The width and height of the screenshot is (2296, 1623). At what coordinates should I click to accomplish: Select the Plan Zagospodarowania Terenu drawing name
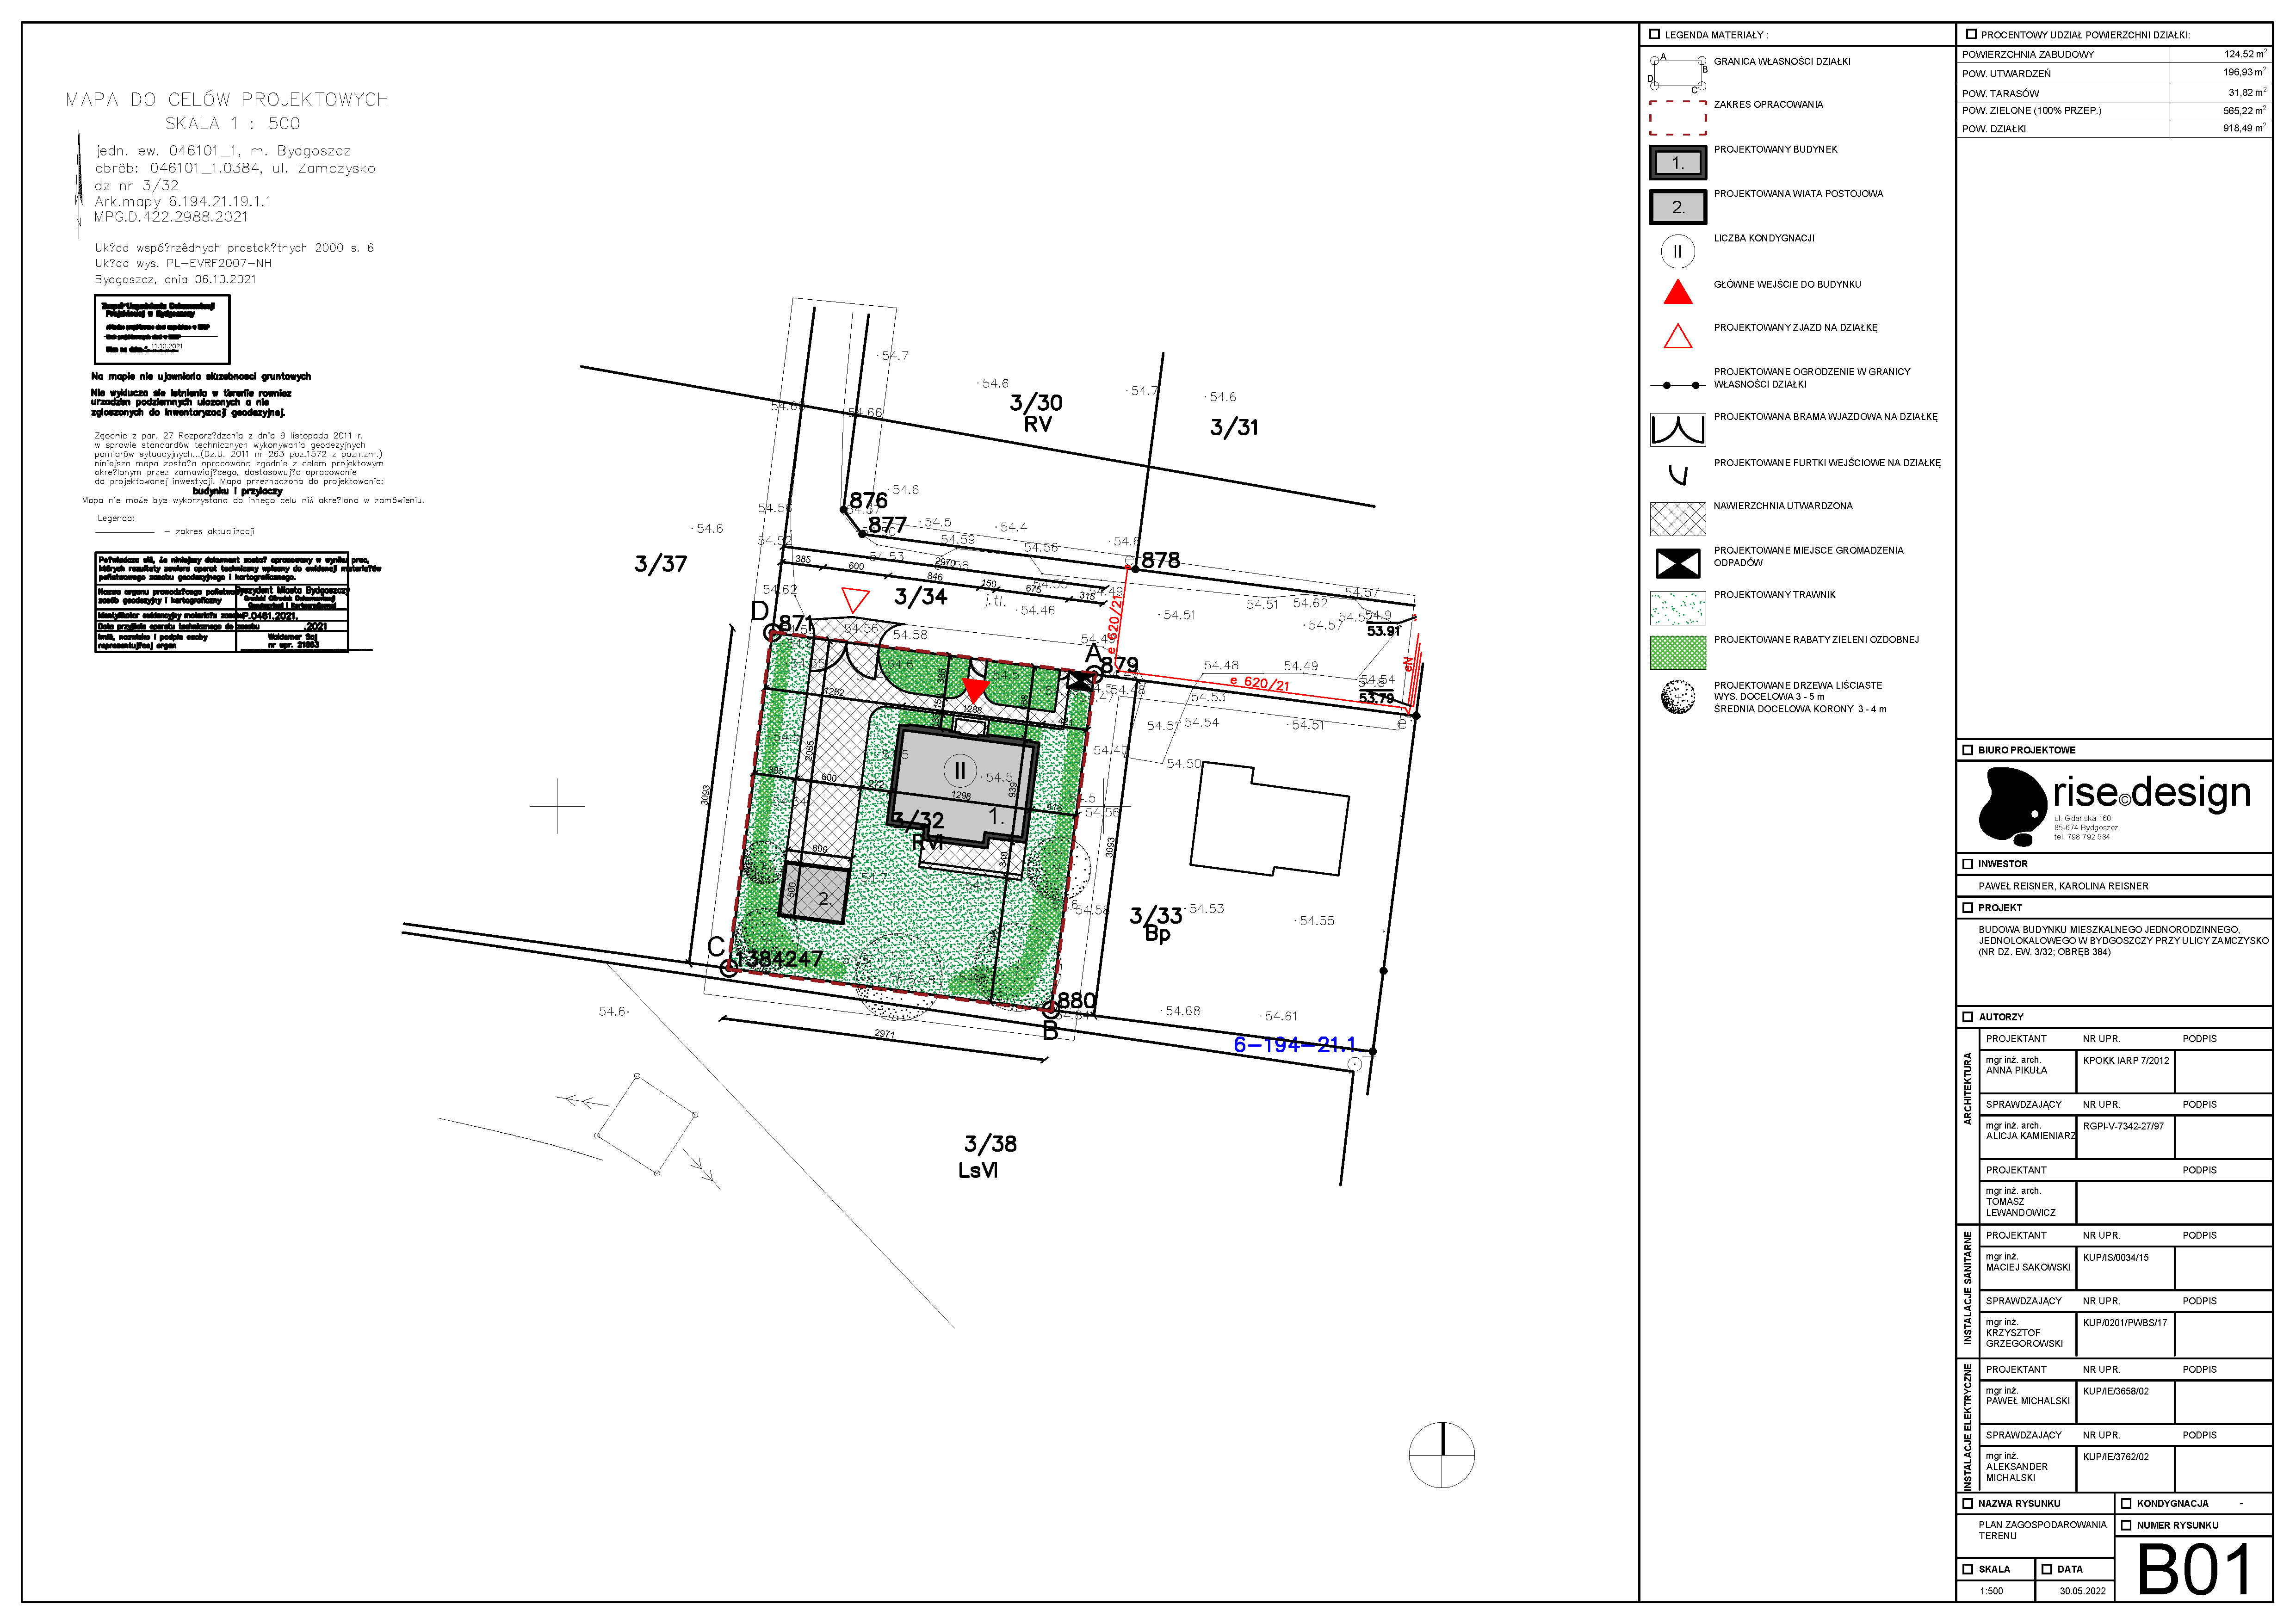coord(2042,1530)
